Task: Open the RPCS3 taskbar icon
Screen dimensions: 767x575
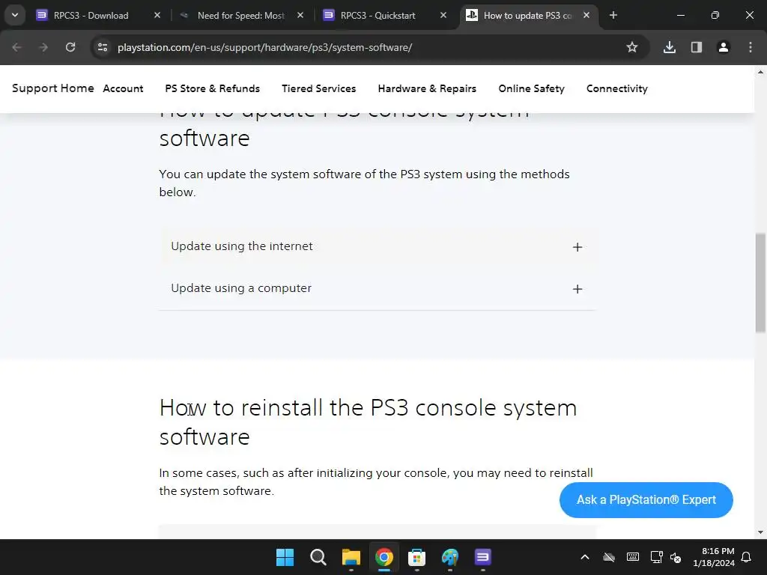Action: pyautogui.click(x=483, y=557)
